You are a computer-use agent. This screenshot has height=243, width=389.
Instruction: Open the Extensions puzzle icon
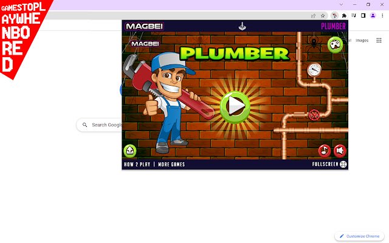(x=344, y=16)
